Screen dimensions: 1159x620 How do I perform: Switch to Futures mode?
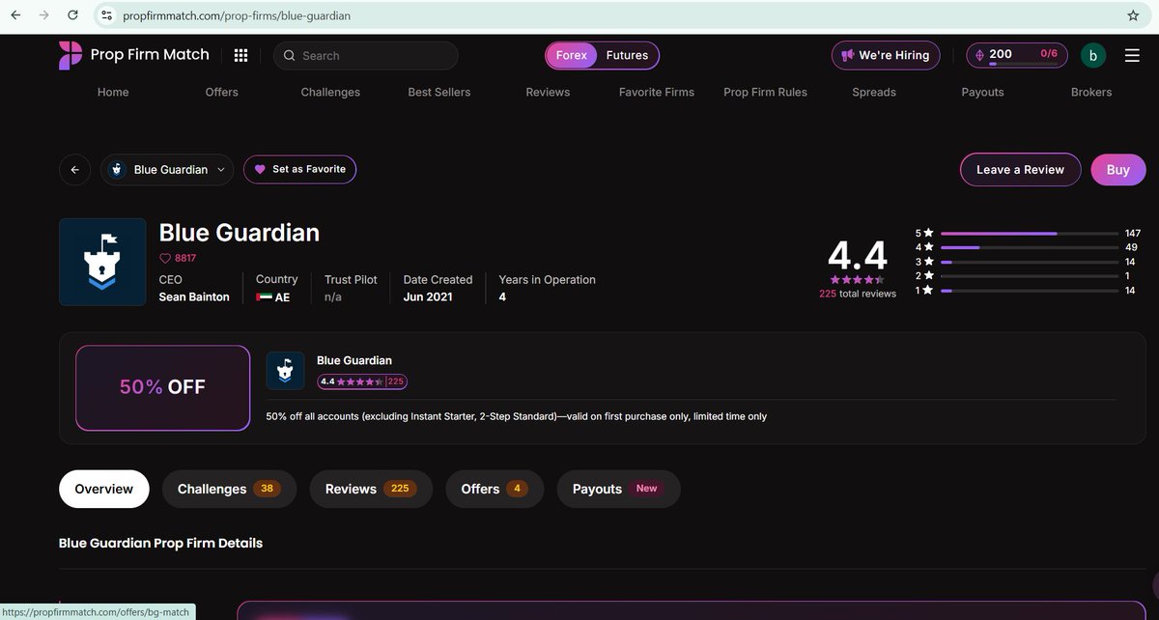click(x=627, y=56)
